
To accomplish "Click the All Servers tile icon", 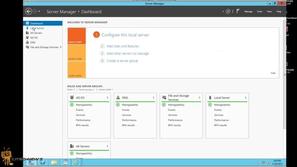I will [x=72, y=146].
